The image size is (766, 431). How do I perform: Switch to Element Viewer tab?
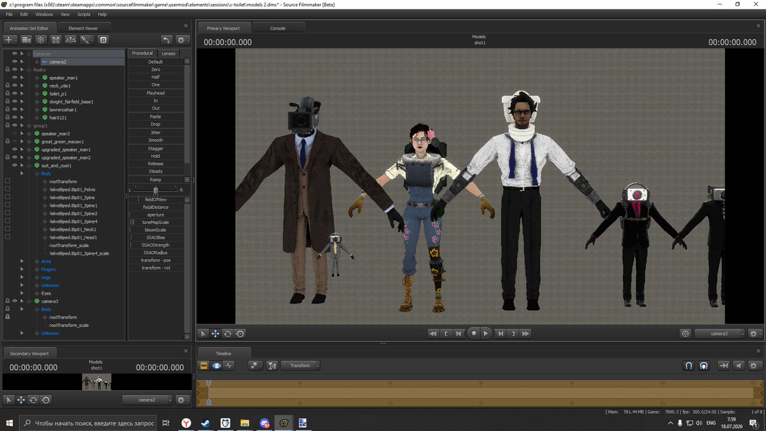(84, 28)
